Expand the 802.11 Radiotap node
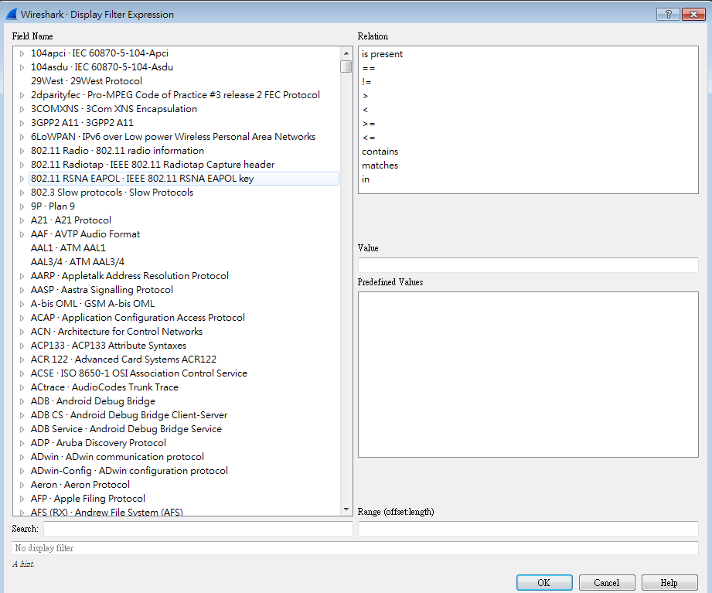 coord(22,165)
